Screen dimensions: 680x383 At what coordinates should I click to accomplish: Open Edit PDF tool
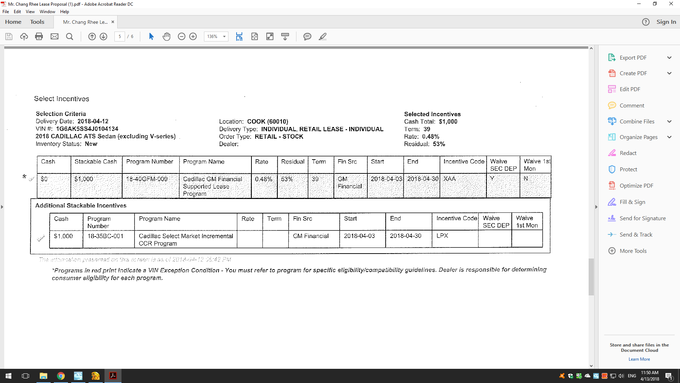coord(630,89)
